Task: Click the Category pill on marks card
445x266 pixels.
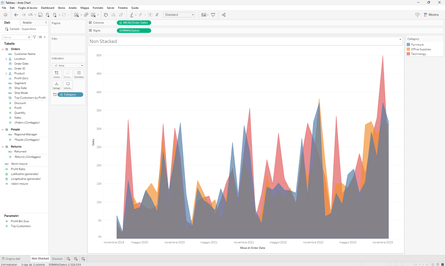Action: click(x=70, y=95)
